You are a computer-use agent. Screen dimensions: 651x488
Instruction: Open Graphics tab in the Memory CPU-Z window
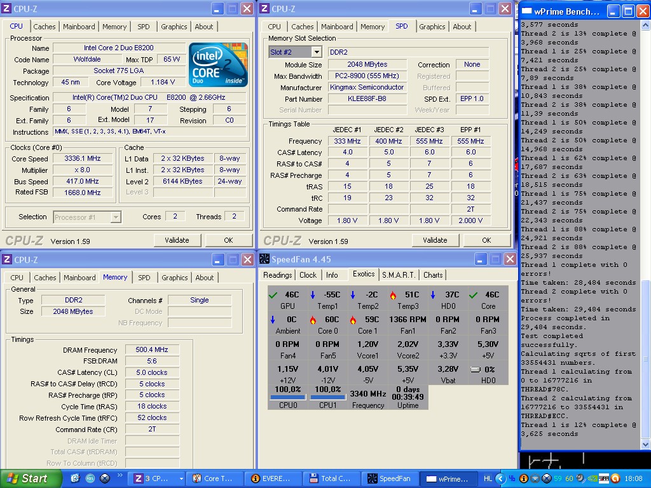tap(174, 278)
